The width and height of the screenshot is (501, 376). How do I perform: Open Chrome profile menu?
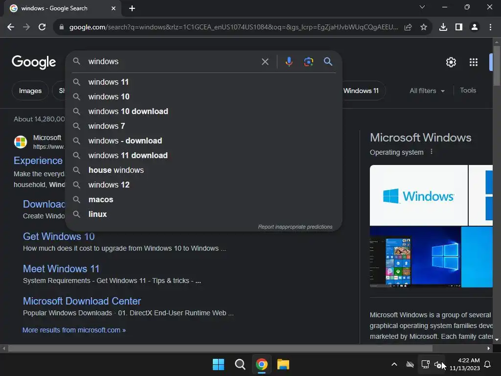[x=475, y=27]
